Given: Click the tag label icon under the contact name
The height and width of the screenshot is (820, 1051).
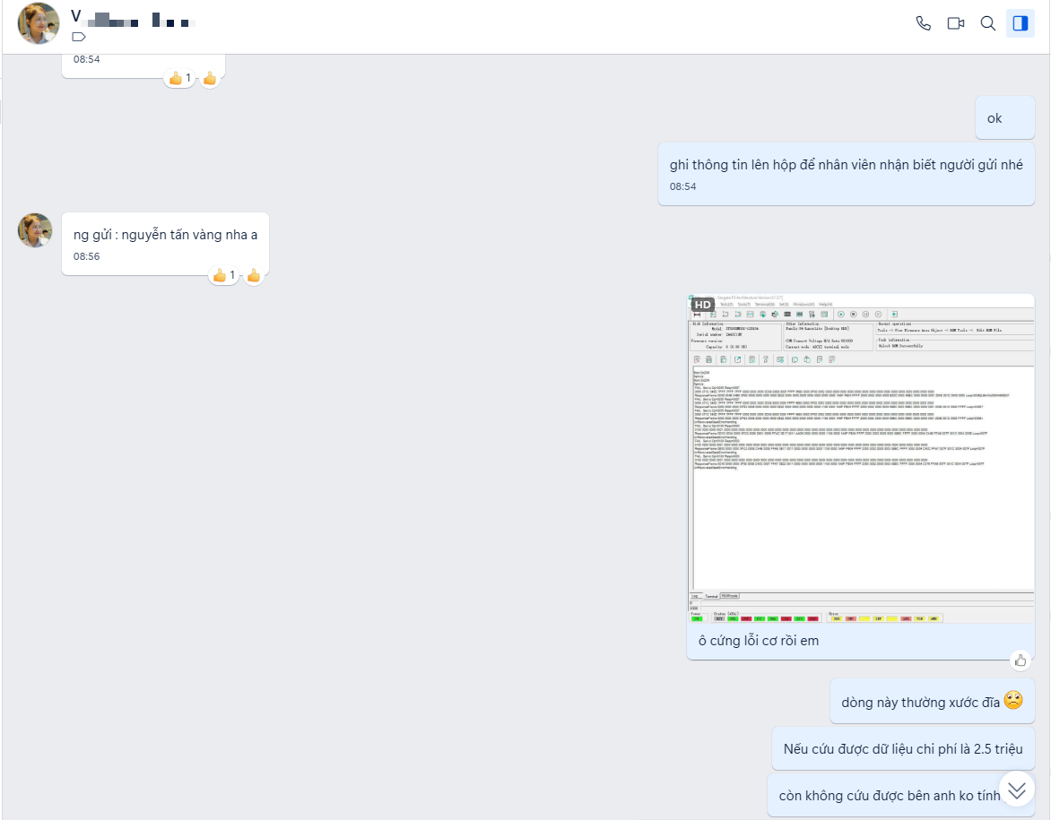Looking at the screenshot, I should tap(78, 37).
